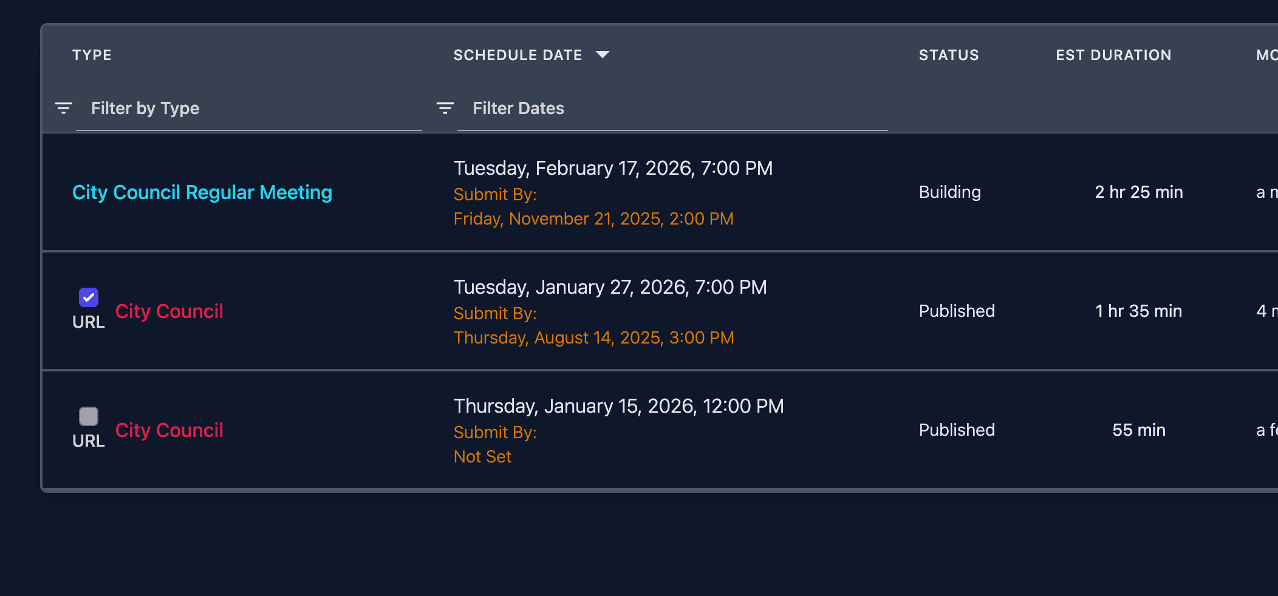This screenshot has width=1278, height=596.
Task: Open the City Council link dated January 15
Action: 169,430
